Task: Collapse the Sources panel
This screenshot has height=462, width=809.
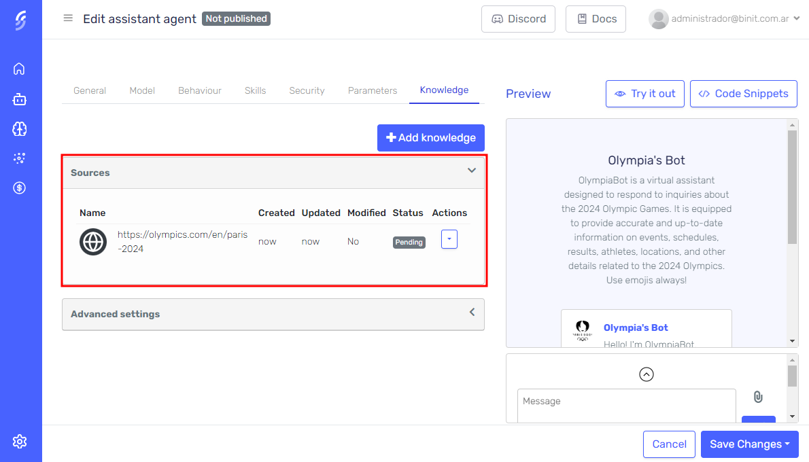Action: [472, 171]
